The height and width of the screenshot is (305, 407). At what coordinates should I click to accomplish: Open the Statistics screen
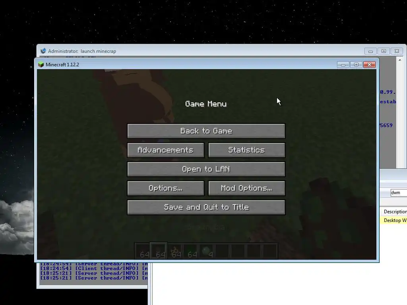pos(246,150)
